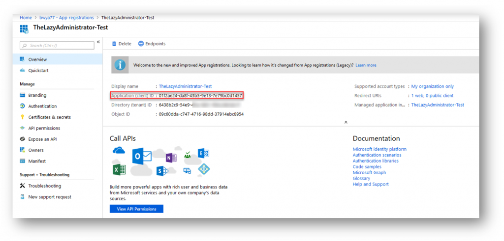
Task: Select the Object ID value
Action: pos(201,114)
